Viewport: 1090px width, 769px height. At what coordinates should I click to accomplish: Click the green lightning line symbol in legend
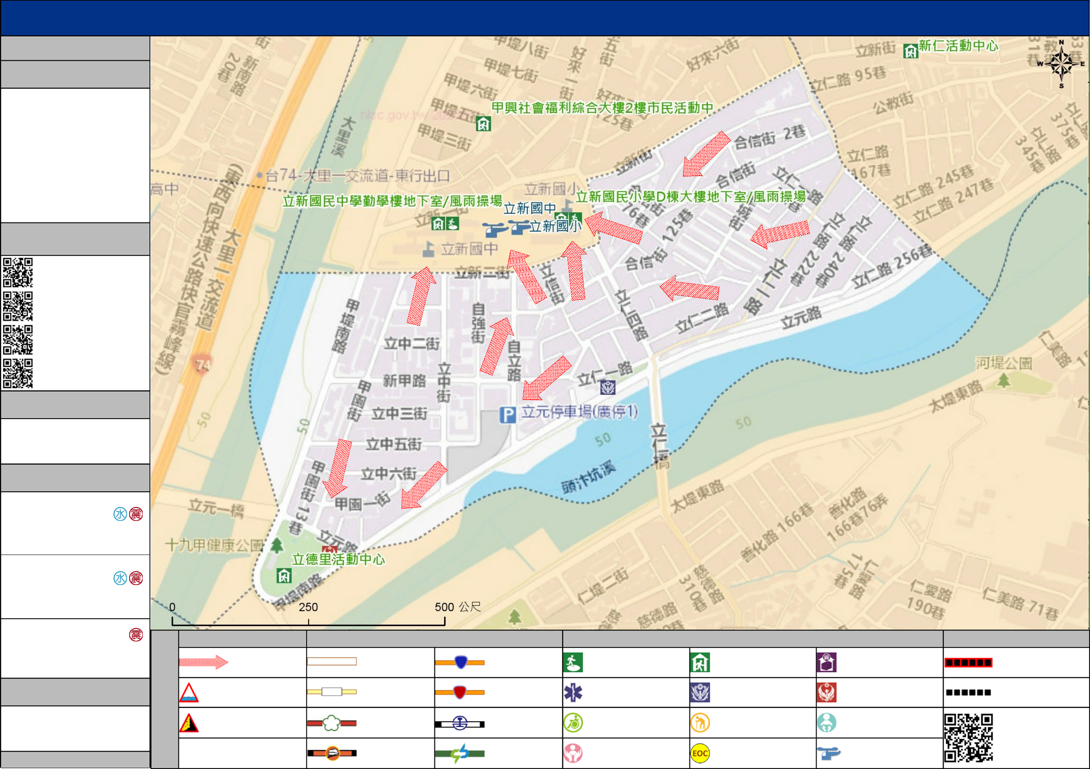pyautogui.click(x=460, y=753)
